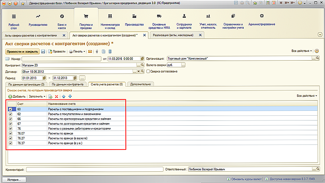Uncheck account 66 row checkbox
Screen dimensions: 325x183
point(10,119)
